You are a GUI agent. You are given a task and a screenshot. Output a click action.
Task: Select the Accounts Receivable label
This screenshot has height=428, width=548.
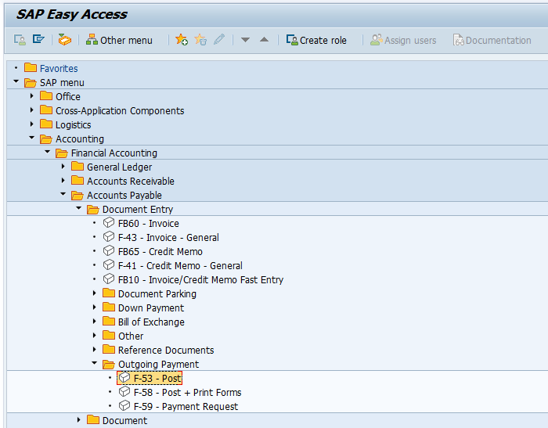(x=131, y=181)
